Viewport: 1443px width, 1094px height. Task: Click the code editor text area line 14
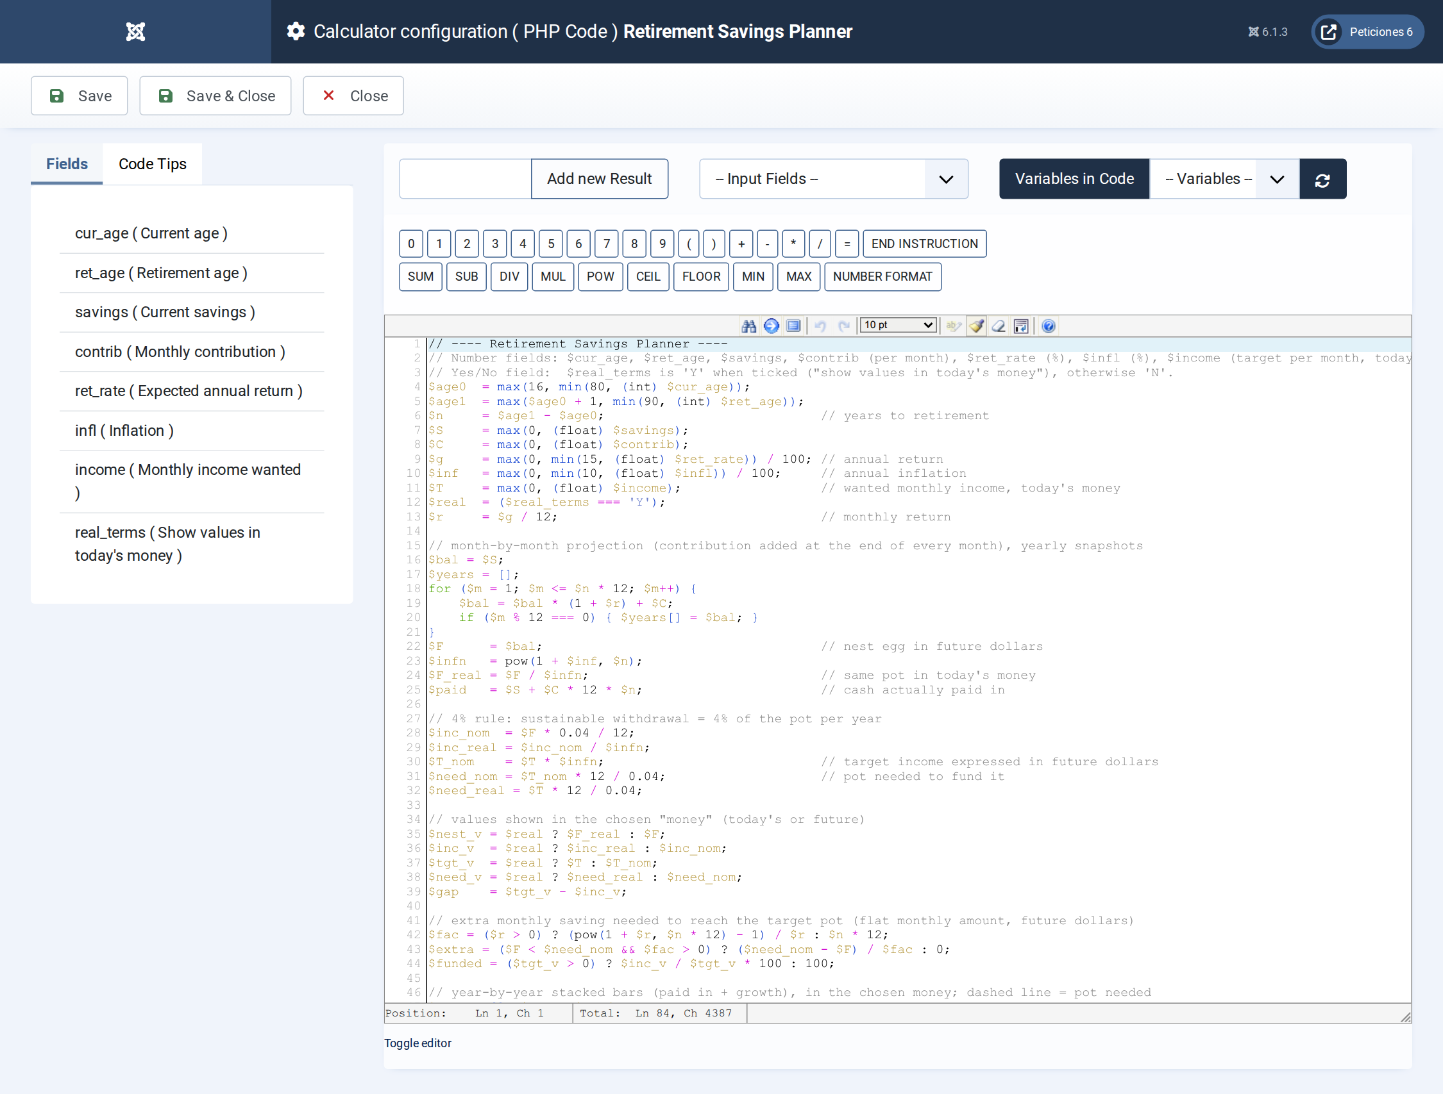(x=918, y=531)
